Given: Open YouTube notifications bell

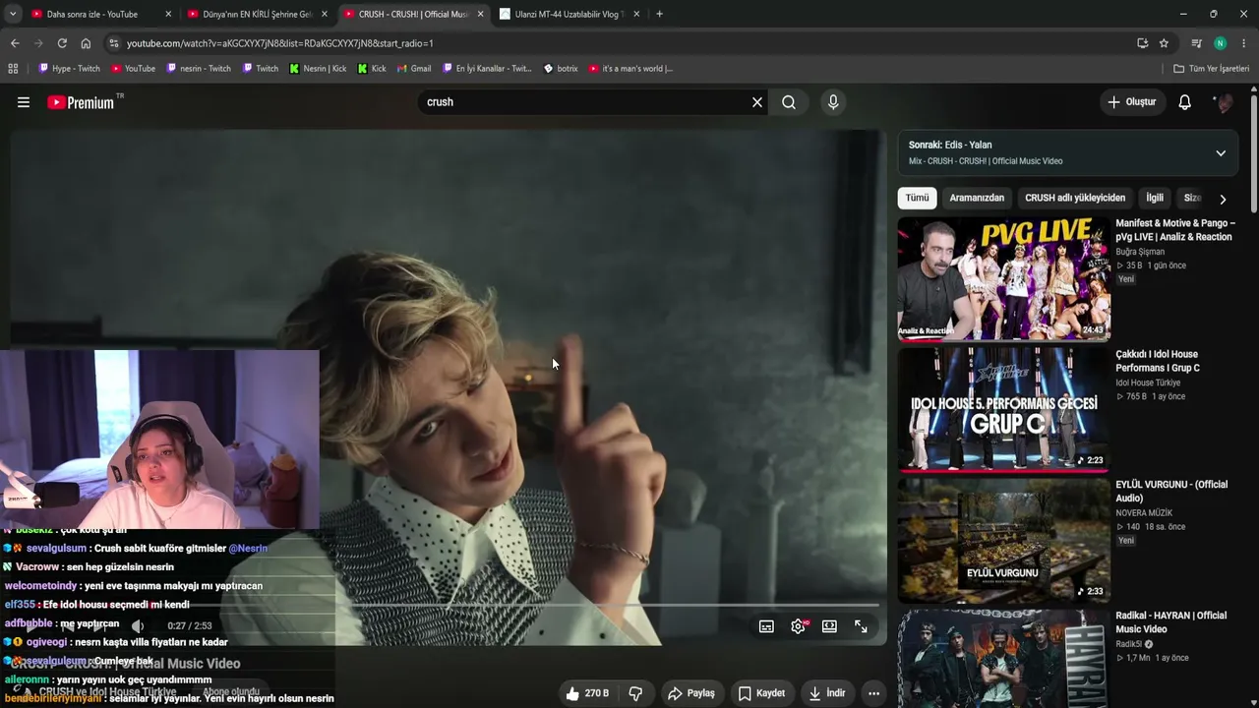Looking at the screenshot, I should 1185,102.
